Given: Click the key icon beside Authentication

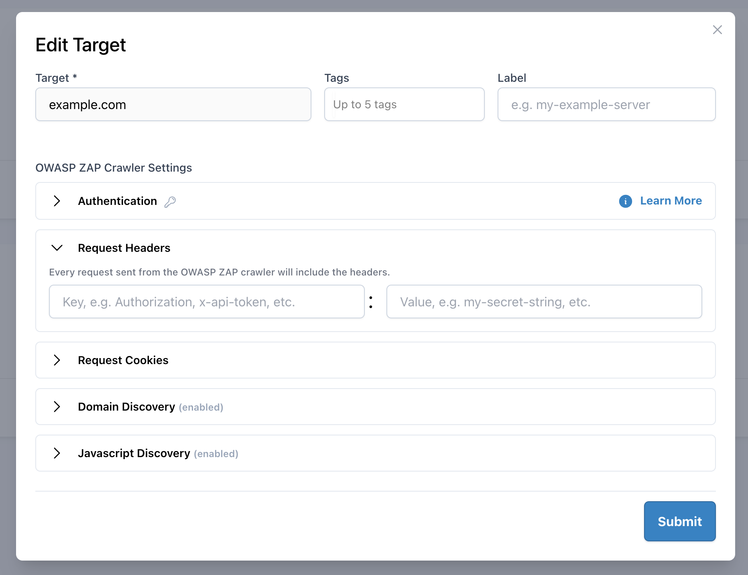Looking at the screenshot, I should pos(170,202).
